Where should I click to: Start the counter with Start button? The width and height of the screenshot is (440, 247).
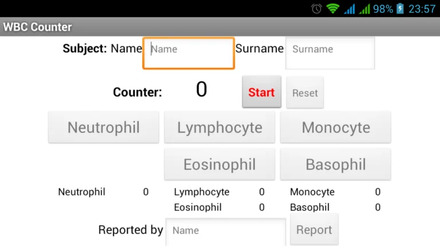261,92
